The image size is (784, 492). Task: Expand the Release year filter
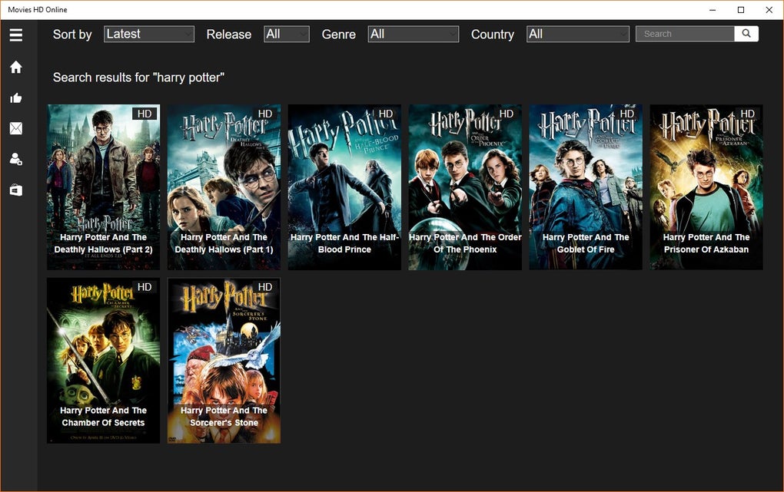(286, 33)
